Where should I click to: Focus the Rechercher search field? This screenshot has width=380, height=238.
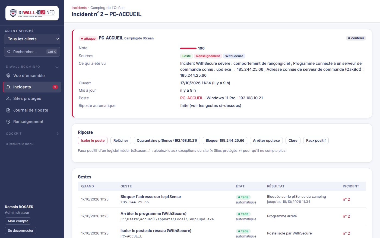[x=32, y=52]
